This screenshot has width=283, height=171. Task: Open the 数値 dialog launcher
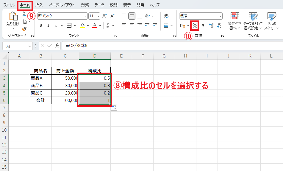point(223,36)
